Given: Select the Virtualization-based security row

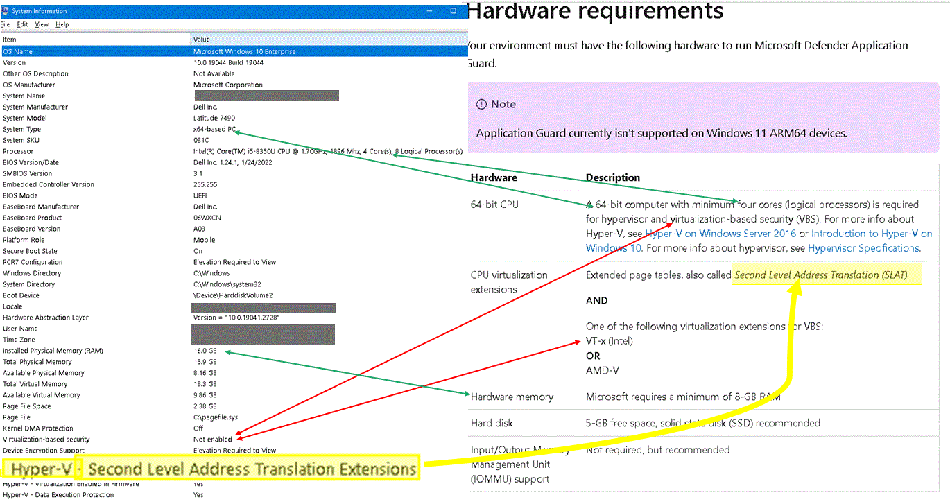Looking at the screenshot, I should [x=234, y=440].
